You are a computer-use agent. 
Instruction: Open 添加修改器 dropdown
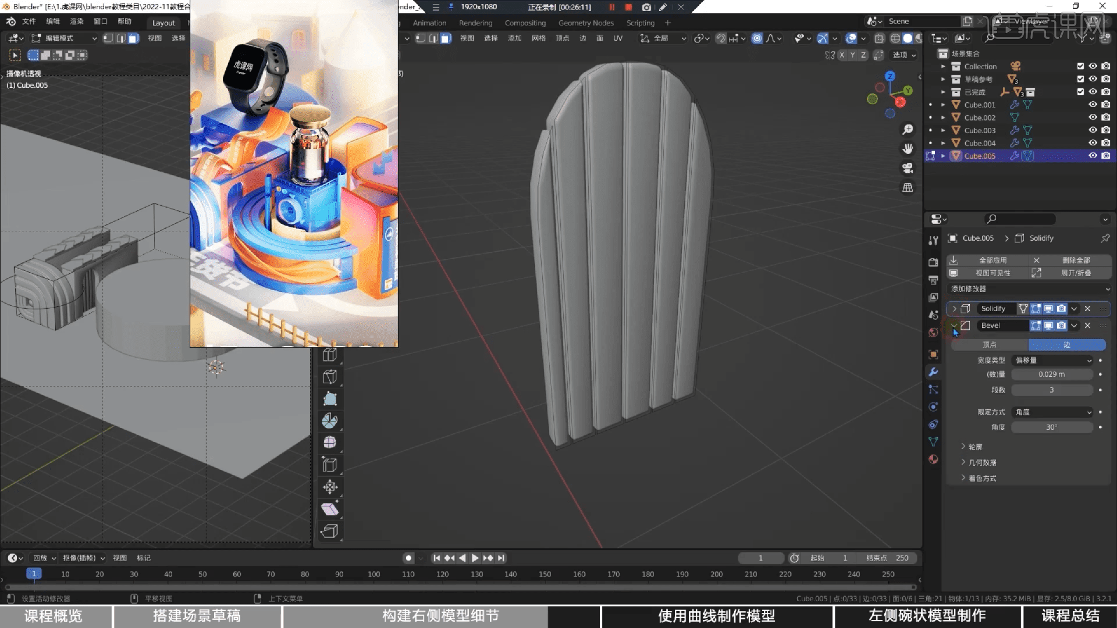1029,289
